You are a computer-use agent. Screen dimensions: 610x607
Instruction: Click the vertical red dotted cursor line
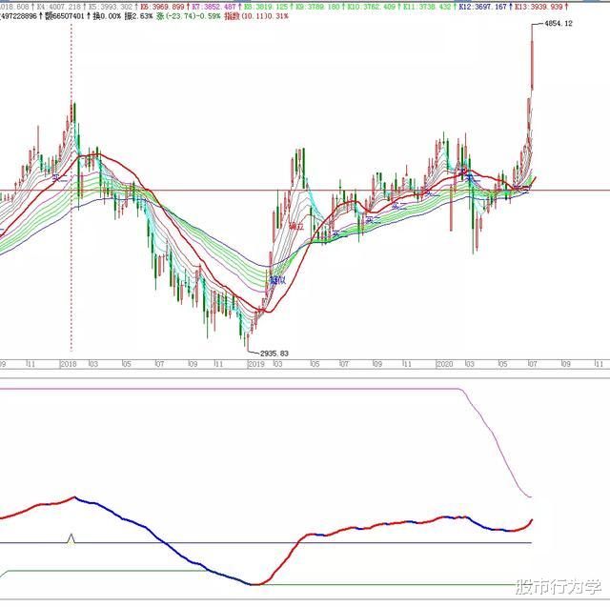[x=71, y=187]
